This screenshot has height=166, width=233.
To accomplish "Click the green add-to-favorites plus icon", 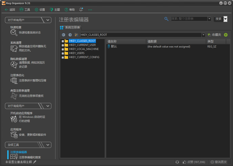I will click(x=226, y=35).
